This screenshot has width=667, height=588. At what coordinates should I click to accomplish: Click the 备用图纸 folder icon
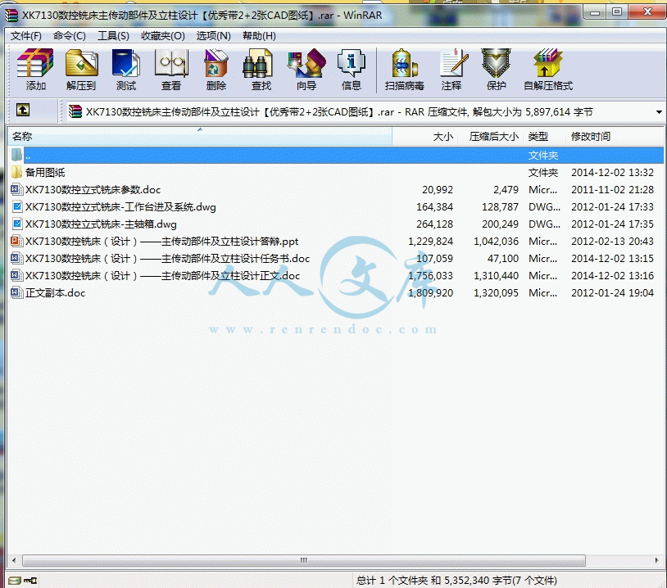pyautogui.click(x=16, y=172)
